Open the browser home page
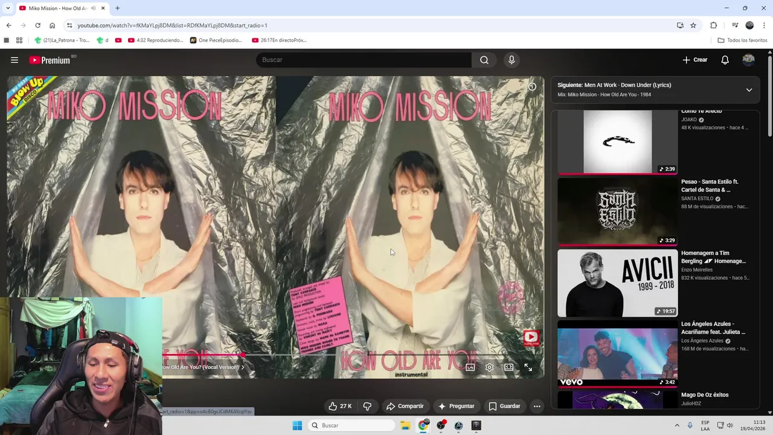 52,25
